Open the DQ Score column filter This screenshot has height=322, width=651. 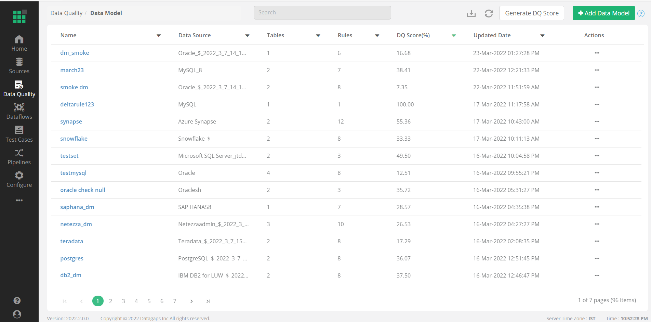(x=454, y=35)
